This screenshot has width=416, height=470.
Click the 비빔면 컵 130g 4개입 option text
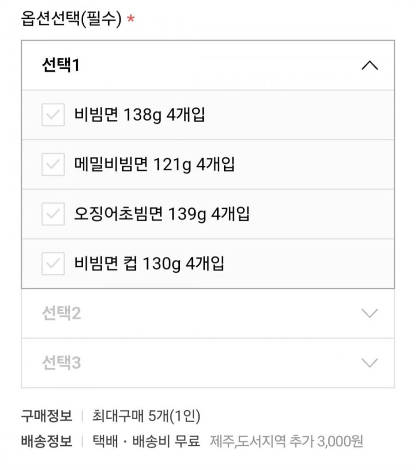[149, 264]
